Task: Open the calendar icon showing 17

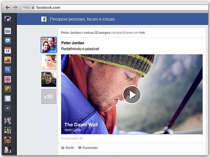Action: [7, 50]
